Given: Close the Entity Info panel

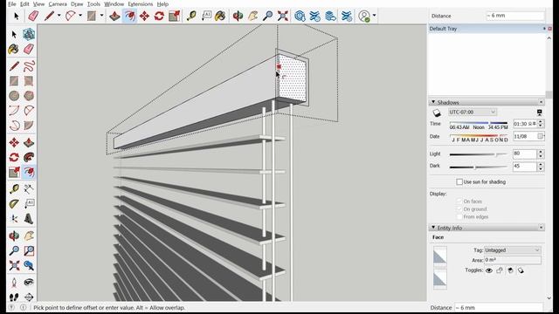Looking at the screenshot, I should (541, 228).
